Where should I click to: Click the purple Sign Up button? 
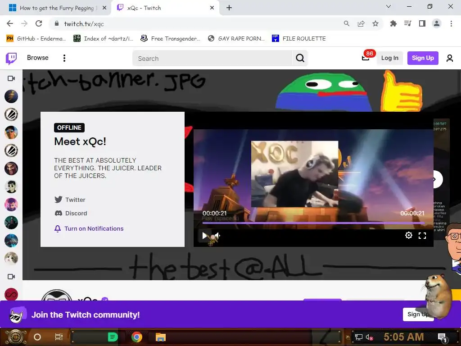click(x=422, y=58)
